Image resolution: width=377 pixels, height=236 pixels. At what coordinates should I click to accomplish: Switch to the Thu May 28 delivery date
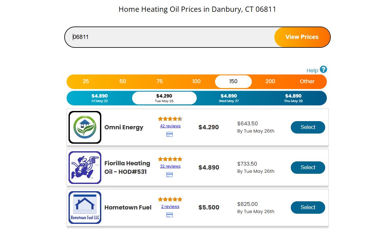pyautogui.click(x=293, y=98)
